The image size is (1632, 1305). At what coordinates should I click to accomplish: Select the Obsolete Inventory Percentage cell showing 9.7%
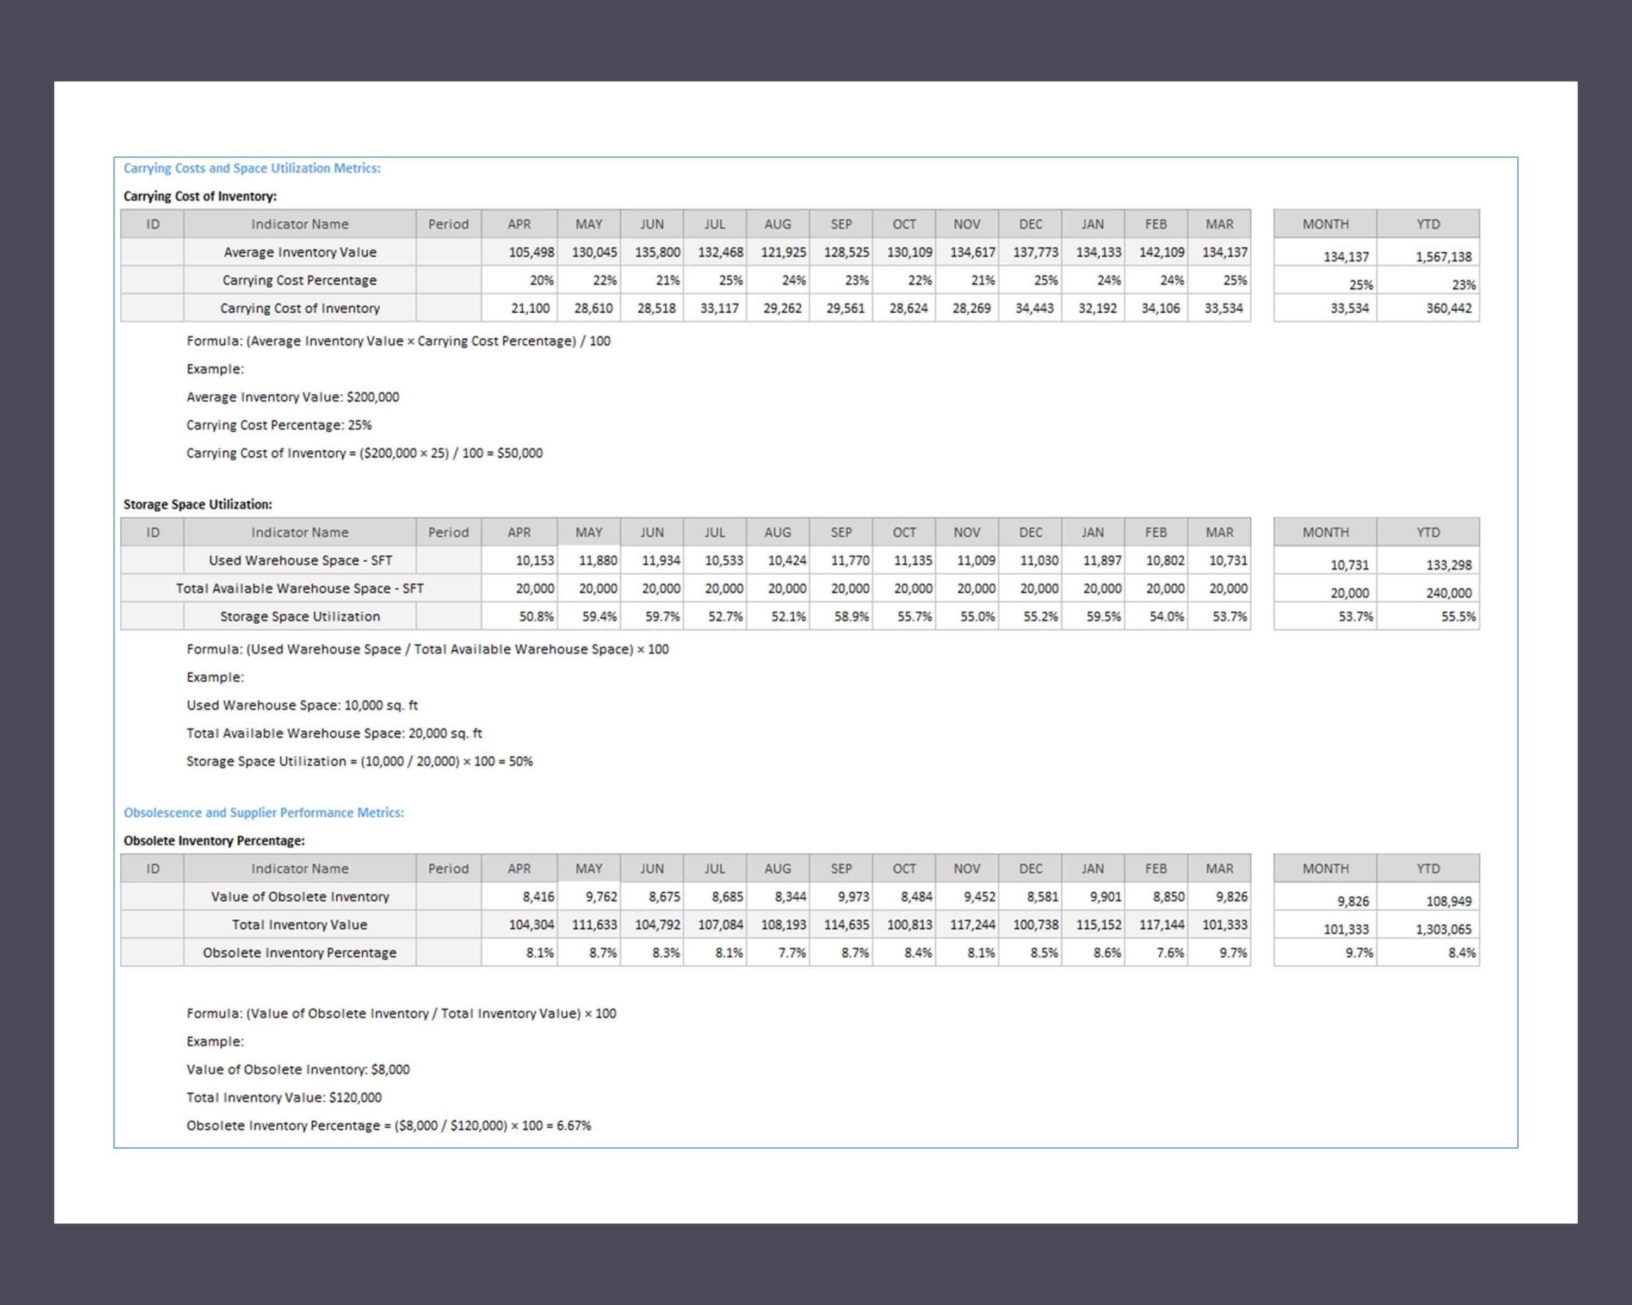click(x=1234, y=953)
